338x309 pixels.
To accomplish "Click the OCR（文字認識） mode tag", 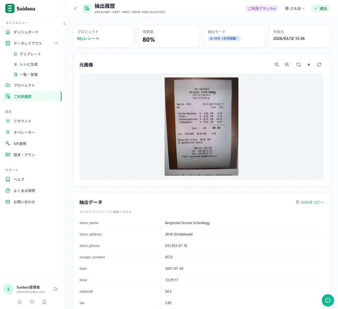I will (x=224, y=38).
